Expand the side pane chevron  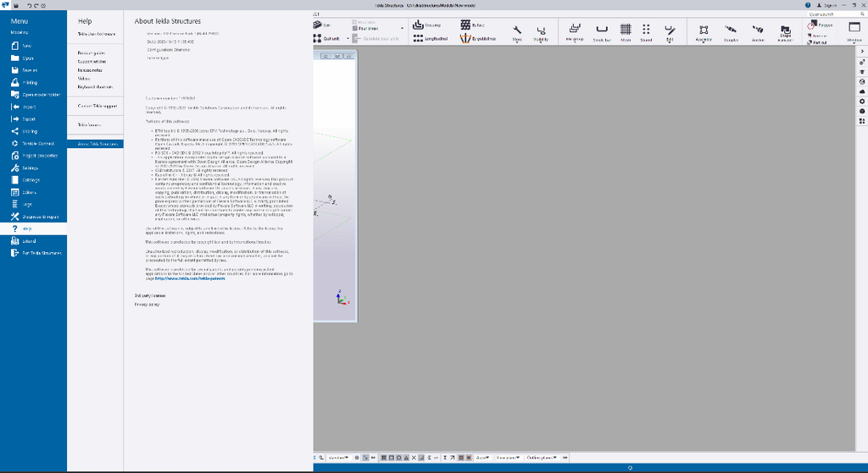tap(862, 51)
